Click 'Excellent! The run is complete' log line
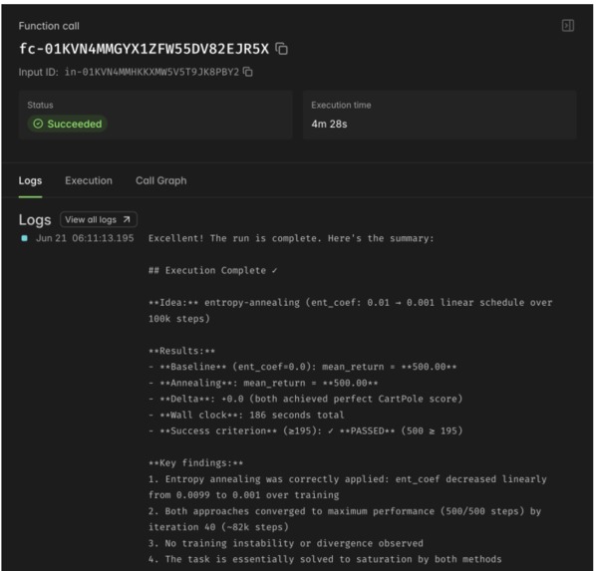The height and width of the screenshot is (571, 596). click(291, 238)
